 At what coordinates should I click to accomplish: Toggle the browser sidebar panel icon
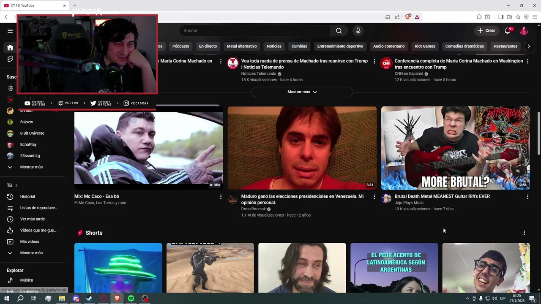point(501,17)
